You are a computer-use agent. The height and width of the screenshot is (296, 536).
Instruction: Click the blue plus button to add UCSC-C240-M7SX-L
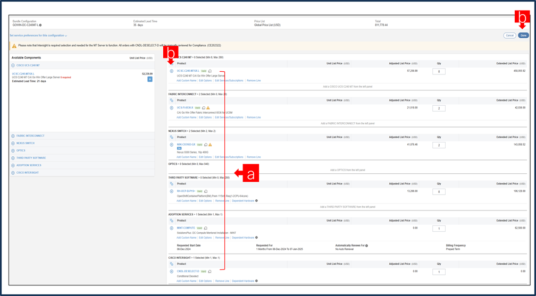pyautogui.click(x=150, y=79)
